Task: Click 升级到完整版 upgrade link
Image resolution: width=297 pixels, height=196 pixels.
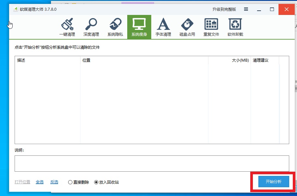Action: (x=224, y=9)
